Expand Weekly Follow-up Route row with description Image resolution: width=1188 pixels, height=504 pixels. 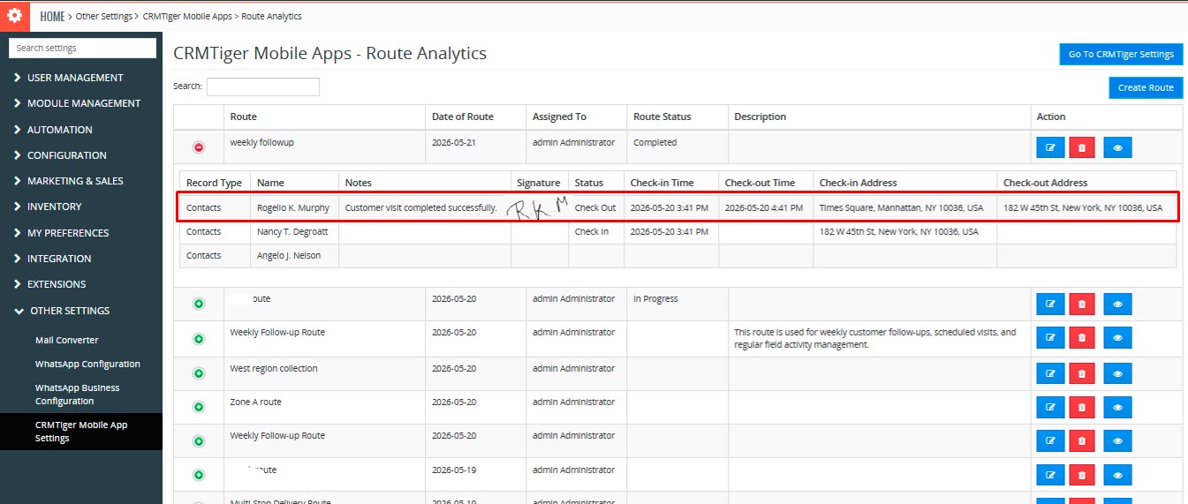pos(199,338)
